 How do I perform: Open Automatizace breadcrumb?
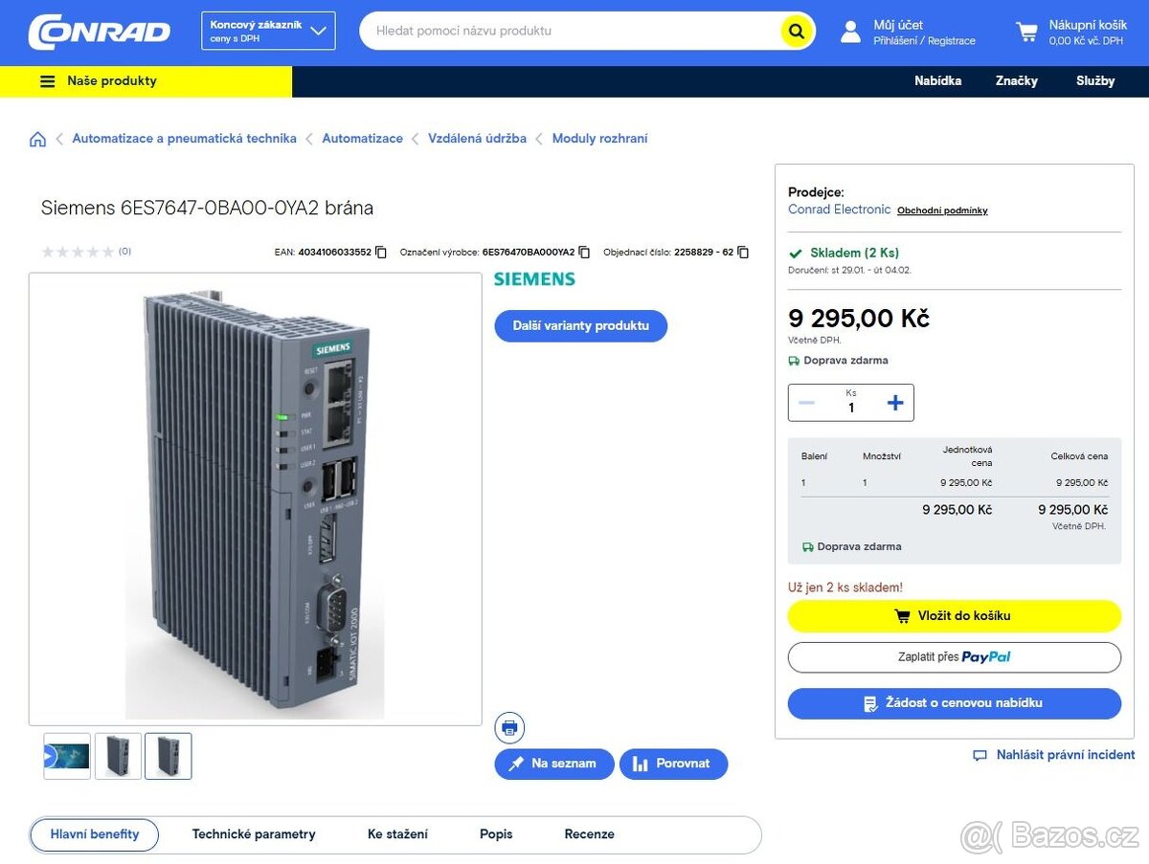click(x=362, y=139)
